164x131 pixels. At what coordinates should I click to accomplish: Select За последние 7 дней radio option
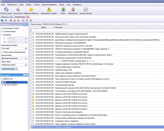point(2,28)
